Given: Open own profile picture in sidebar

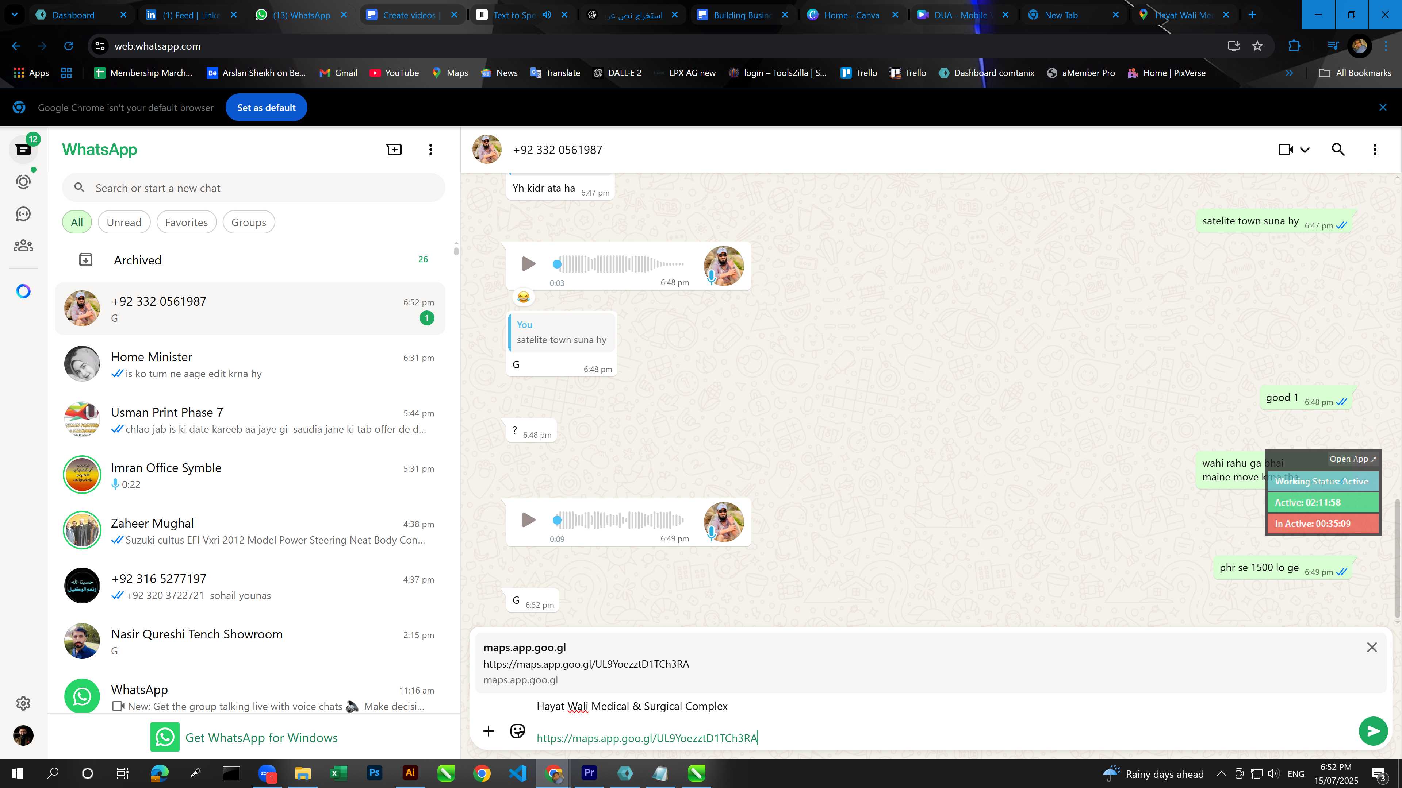Looking at the screenshot, I should (x=23, y=735).
